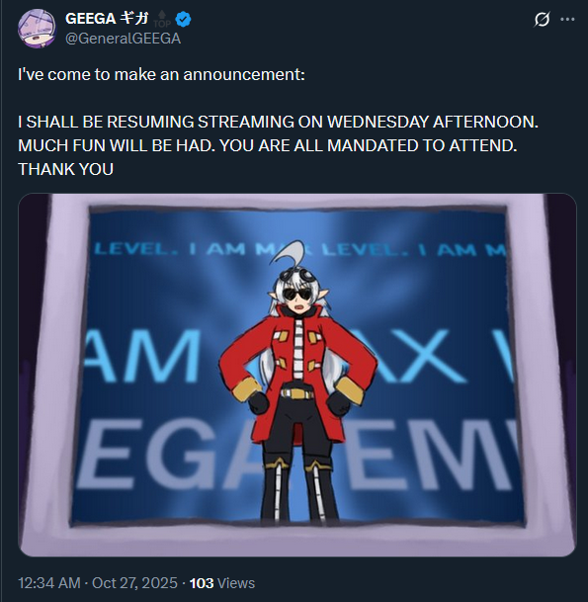Open the 12:34 AM timestamp link

[x=49, y=583]
